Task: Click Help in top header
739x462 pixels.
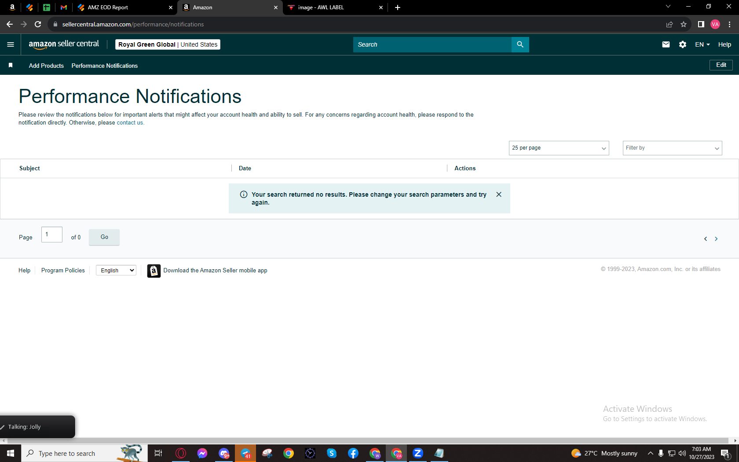Action: 724,44
